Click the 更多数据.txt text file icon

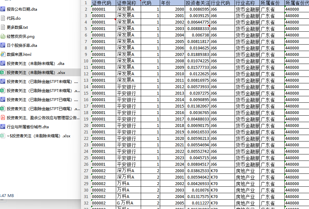pos(3,27)
